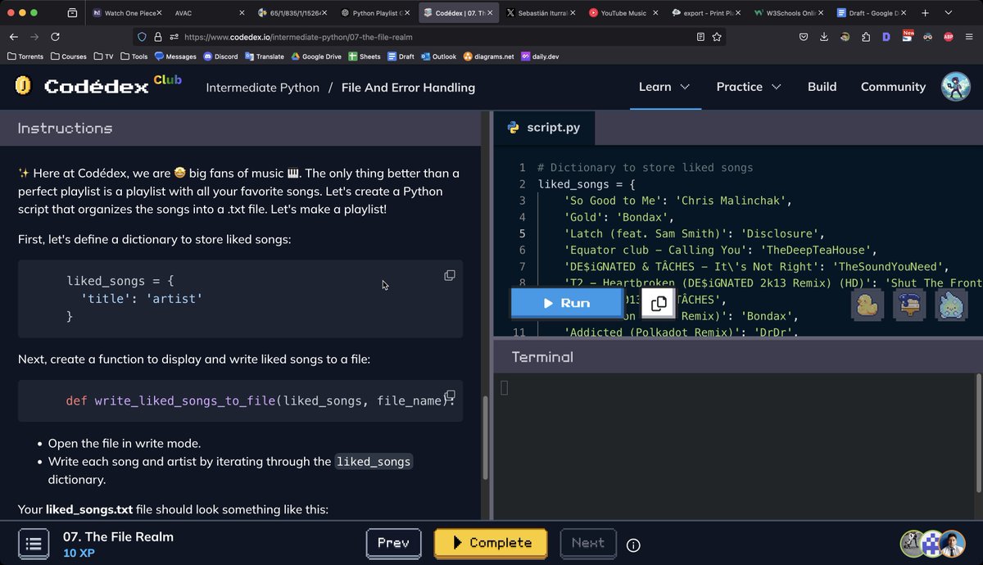The width and height of the screenshot is (983, 565).
Task: Switch to the Python Playlist tab
Action: click(375, 13)
